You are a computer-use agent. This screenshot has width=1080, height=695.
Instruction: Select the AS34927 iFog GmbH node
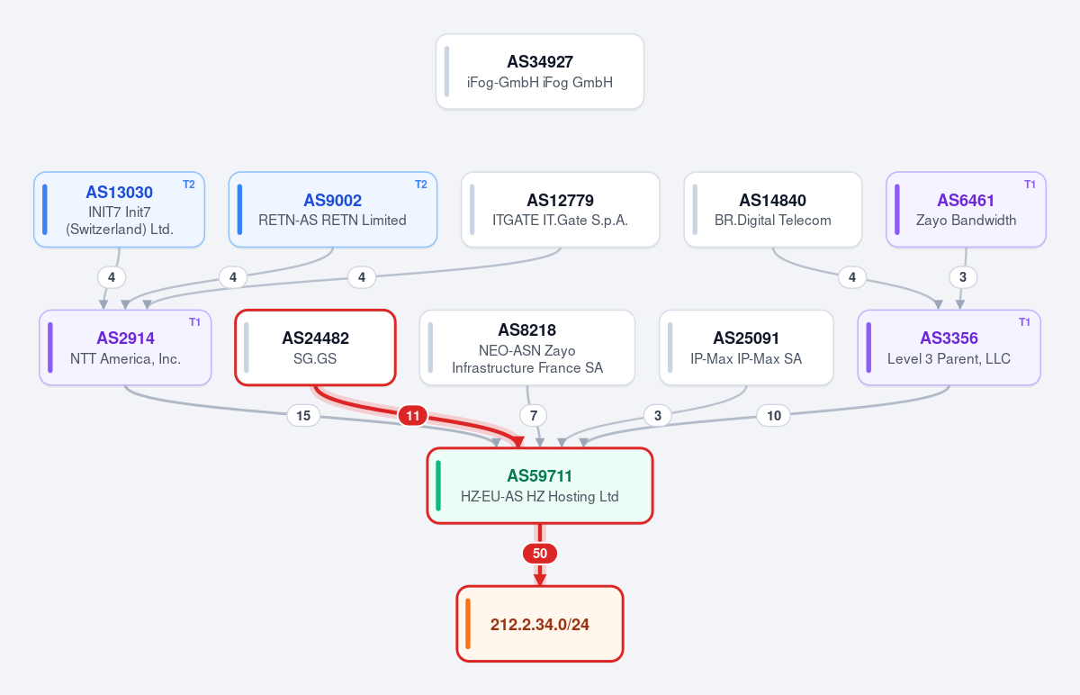(x=540, y=72)
